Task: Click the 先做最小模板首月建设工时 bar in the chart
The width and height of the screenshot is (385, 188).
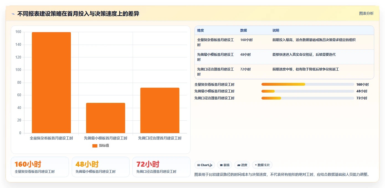Action: (106, 118)
